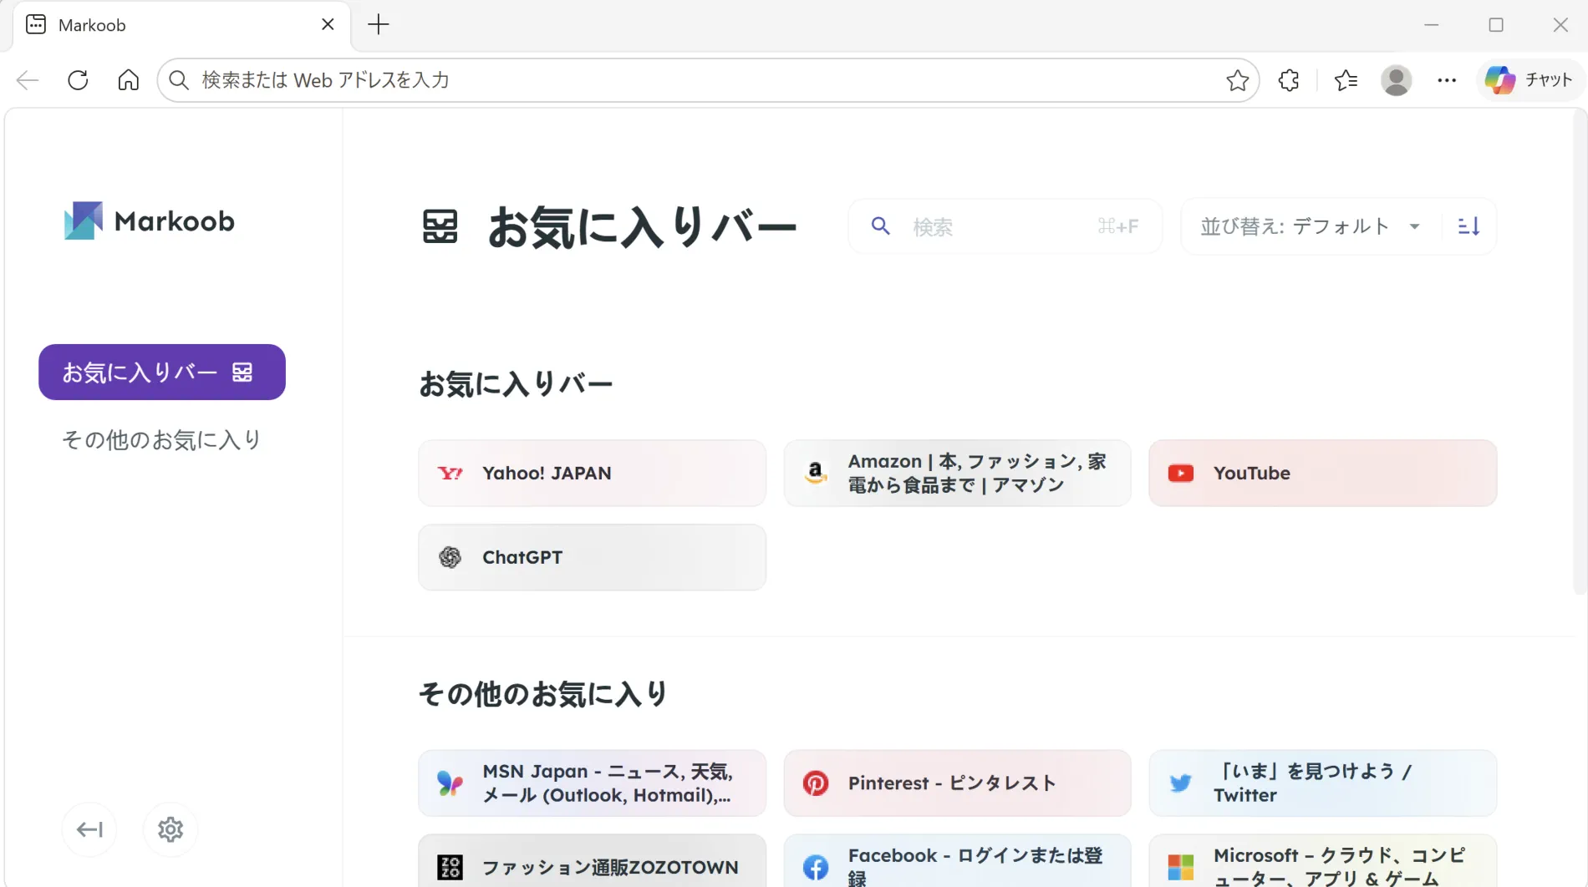This screenshot has width=1588, height=887.
Task: Click the vertical page scrollbar
Action: 1580,351
